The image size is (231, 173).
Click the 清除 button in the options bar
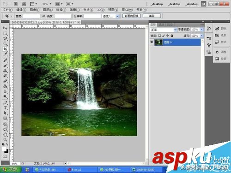(152, 16)
